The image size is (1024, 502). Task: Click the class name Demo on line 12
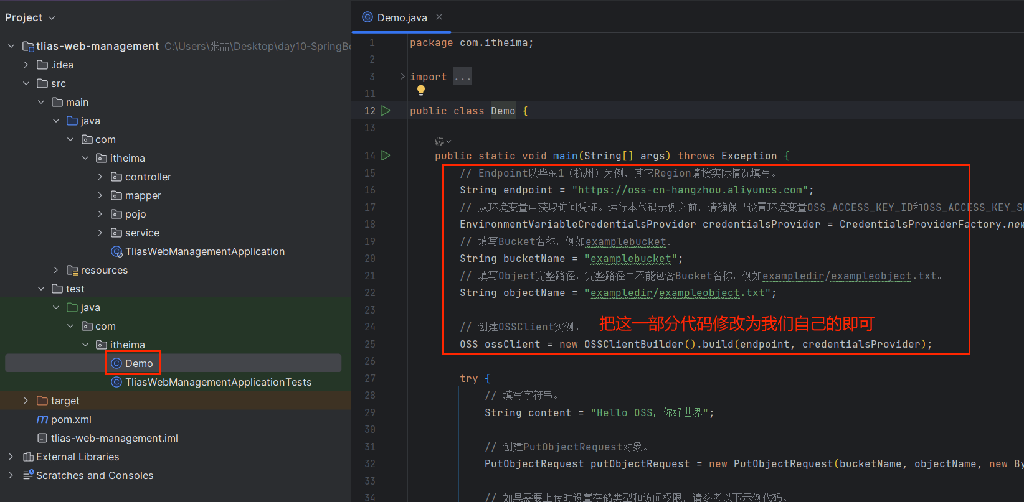[x=503, y=111]
